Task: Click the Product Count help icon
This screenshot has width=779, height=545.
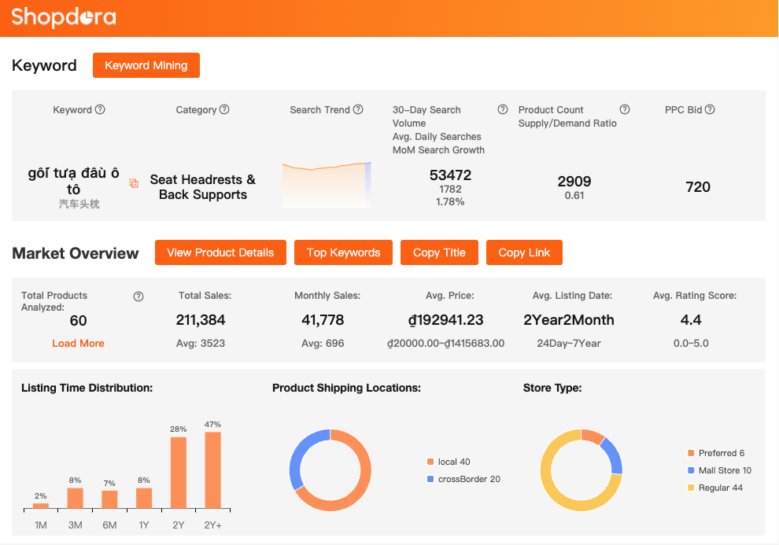Action: pos(625,110)
